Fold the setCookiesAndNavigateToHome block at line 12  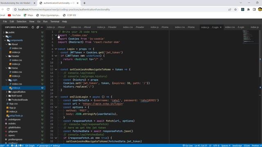pyautogui.click(x=56, y=69)
